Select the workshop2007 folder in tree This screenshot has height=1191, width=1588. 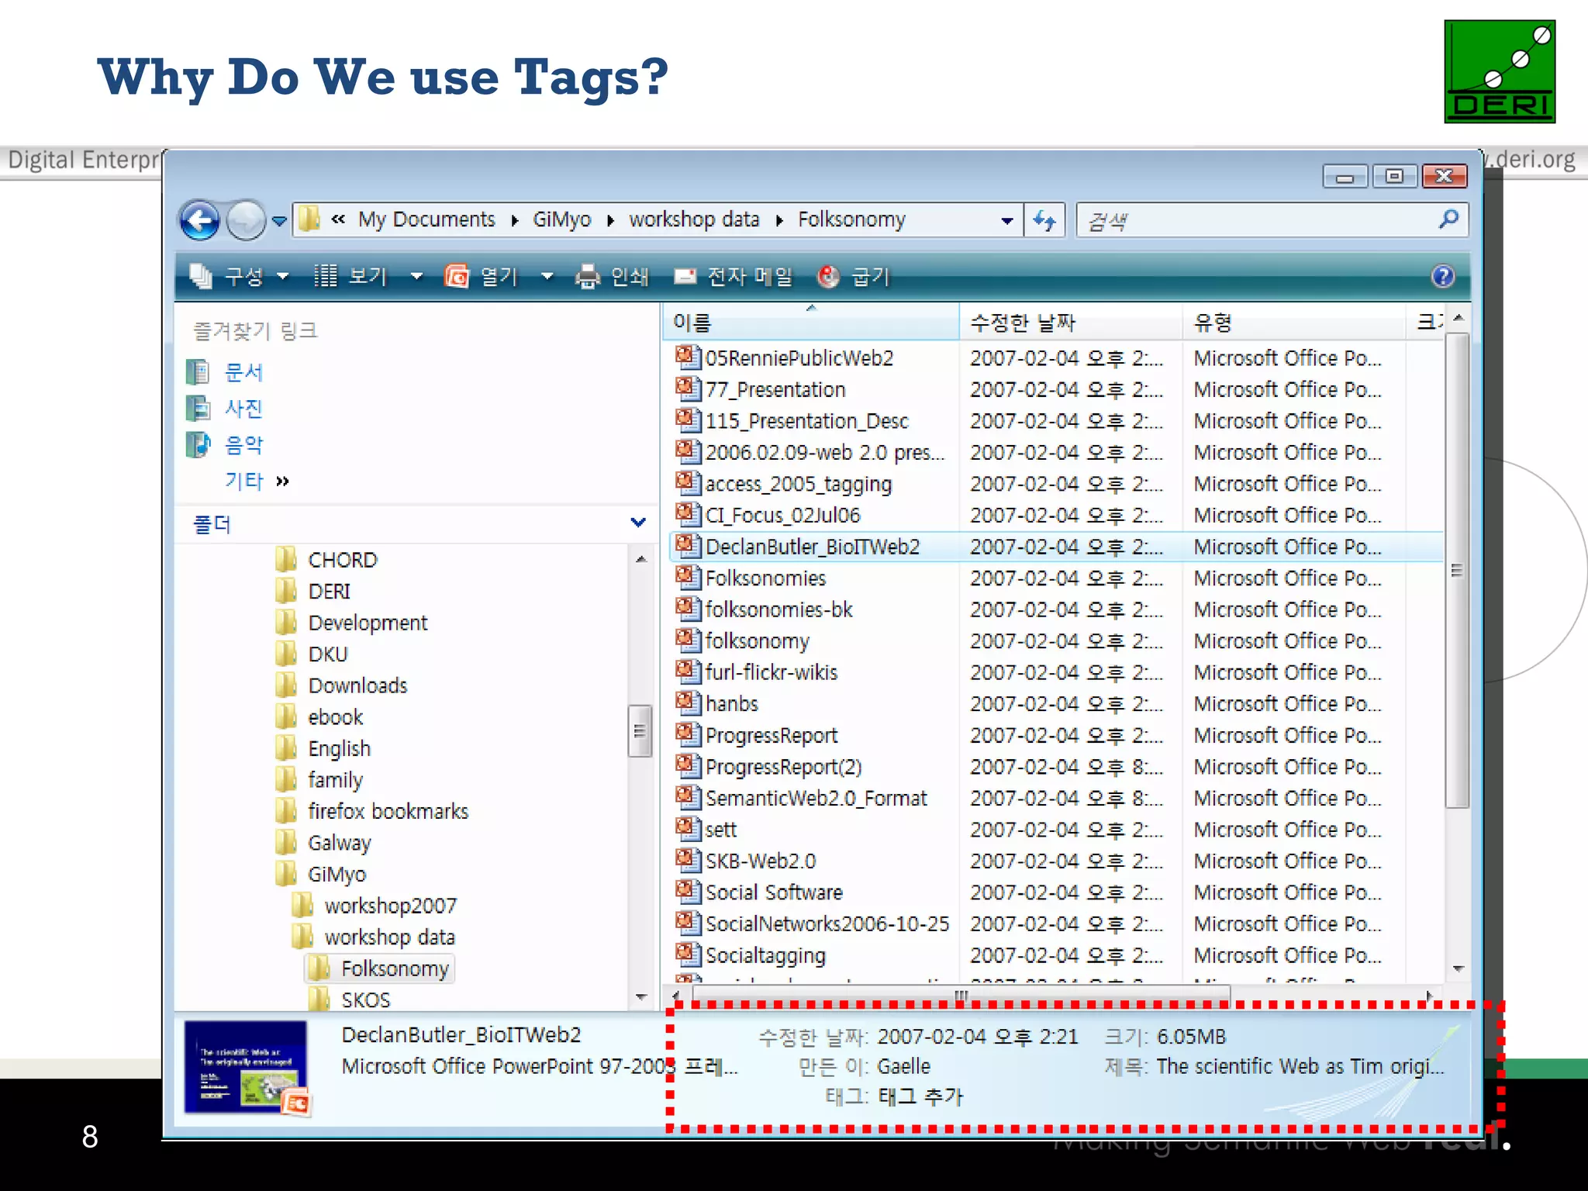point(390,906)
